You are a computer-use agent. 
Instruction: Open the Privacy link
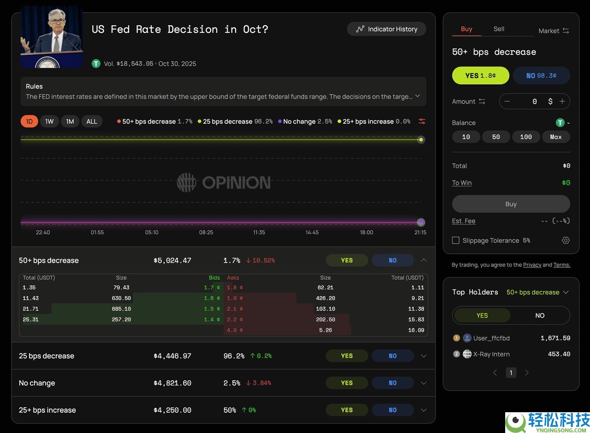pos(532,265)
